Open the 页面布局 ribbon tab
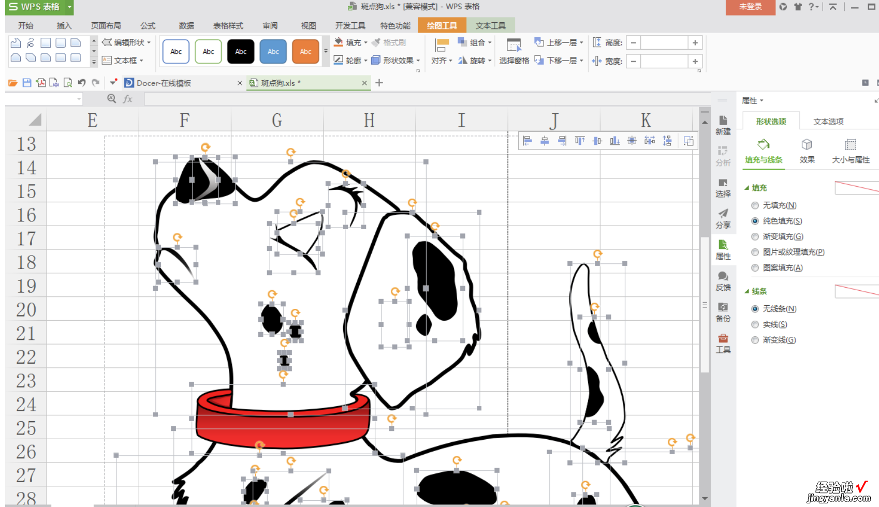 tap(106, 25)
